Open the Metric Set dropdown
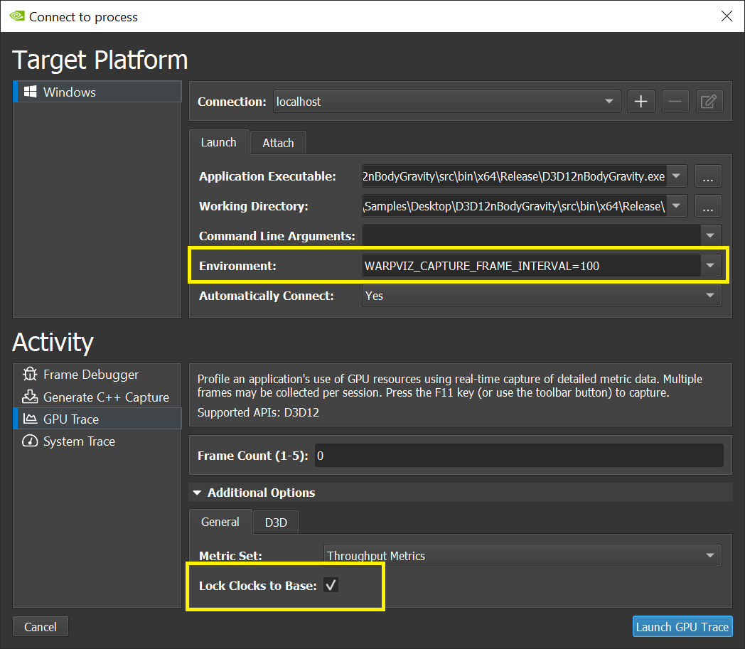 pos(709,556)
